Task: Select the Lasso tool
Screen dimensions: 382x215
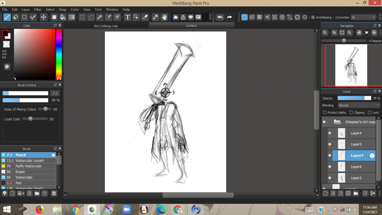Action: tap(91, 17)
